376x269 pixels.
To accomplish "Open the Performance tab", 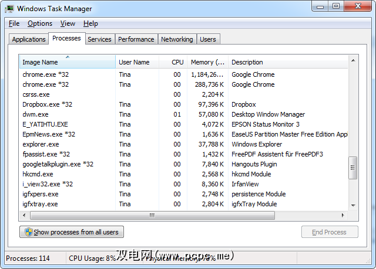I will [x=136, y=39].
